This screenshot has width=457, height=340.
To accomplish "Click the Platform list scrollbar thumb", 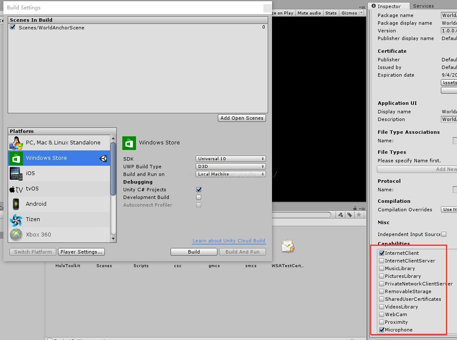I will pos(113,169).
